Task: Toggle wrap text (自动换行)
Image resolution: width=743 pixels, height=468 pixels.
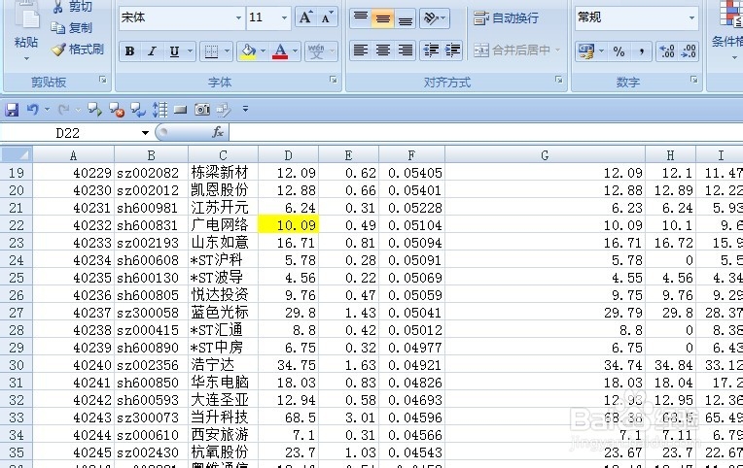Action: pyautogui.click(x=506, y=18)
